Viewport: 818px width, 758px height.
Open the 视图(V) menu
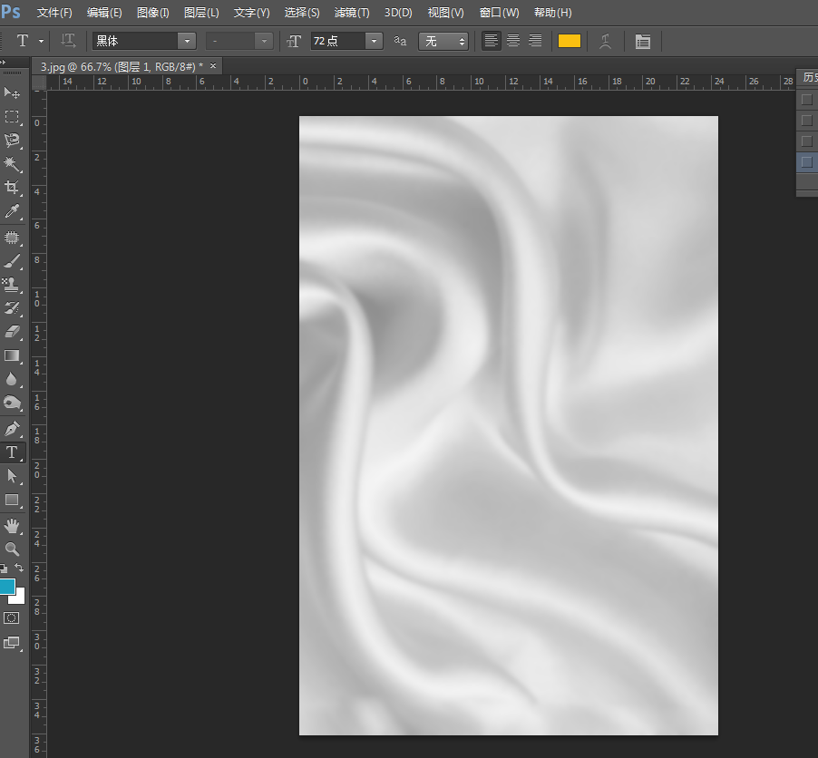click(x=445, y=13)
